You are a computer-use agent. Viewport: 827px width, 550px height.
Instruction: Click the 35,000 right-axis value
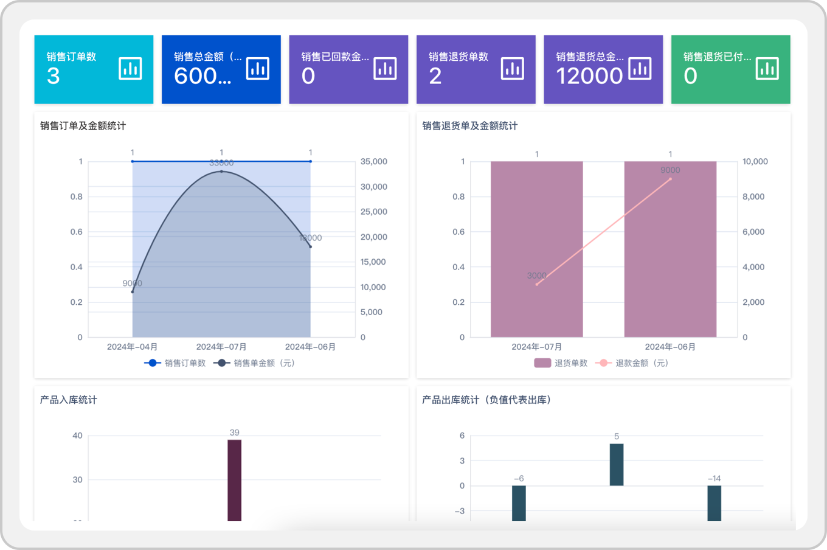tap(374, 162)
